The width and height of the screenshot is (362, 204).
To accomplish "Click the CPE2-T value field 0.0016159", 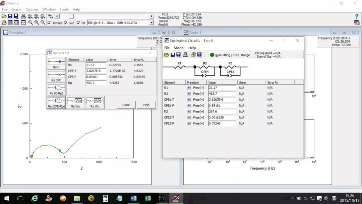I will (x=222, y=117).
